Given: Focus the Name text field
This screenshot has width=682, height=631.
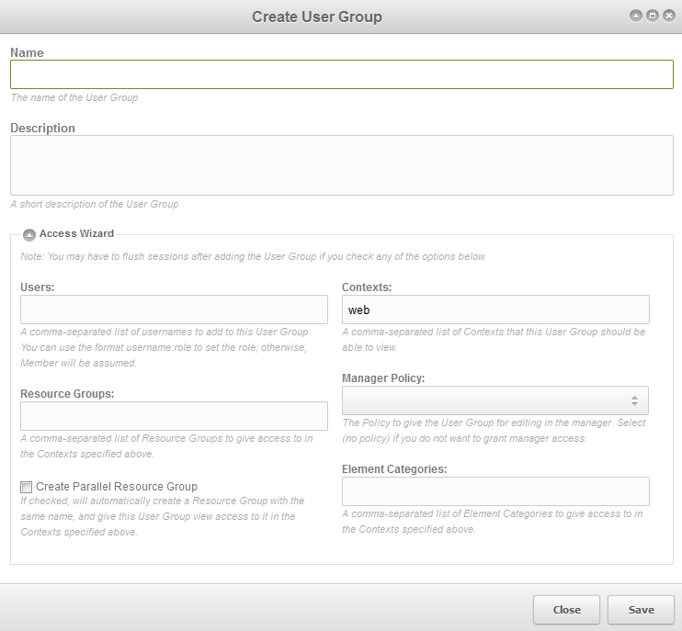Looking at the screenshot, I should click(x=341, y=74).
